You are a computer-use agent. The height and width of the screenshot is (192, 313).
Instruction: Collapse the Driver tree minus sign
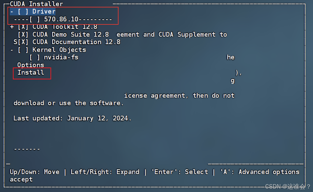[x=12, y=12]
